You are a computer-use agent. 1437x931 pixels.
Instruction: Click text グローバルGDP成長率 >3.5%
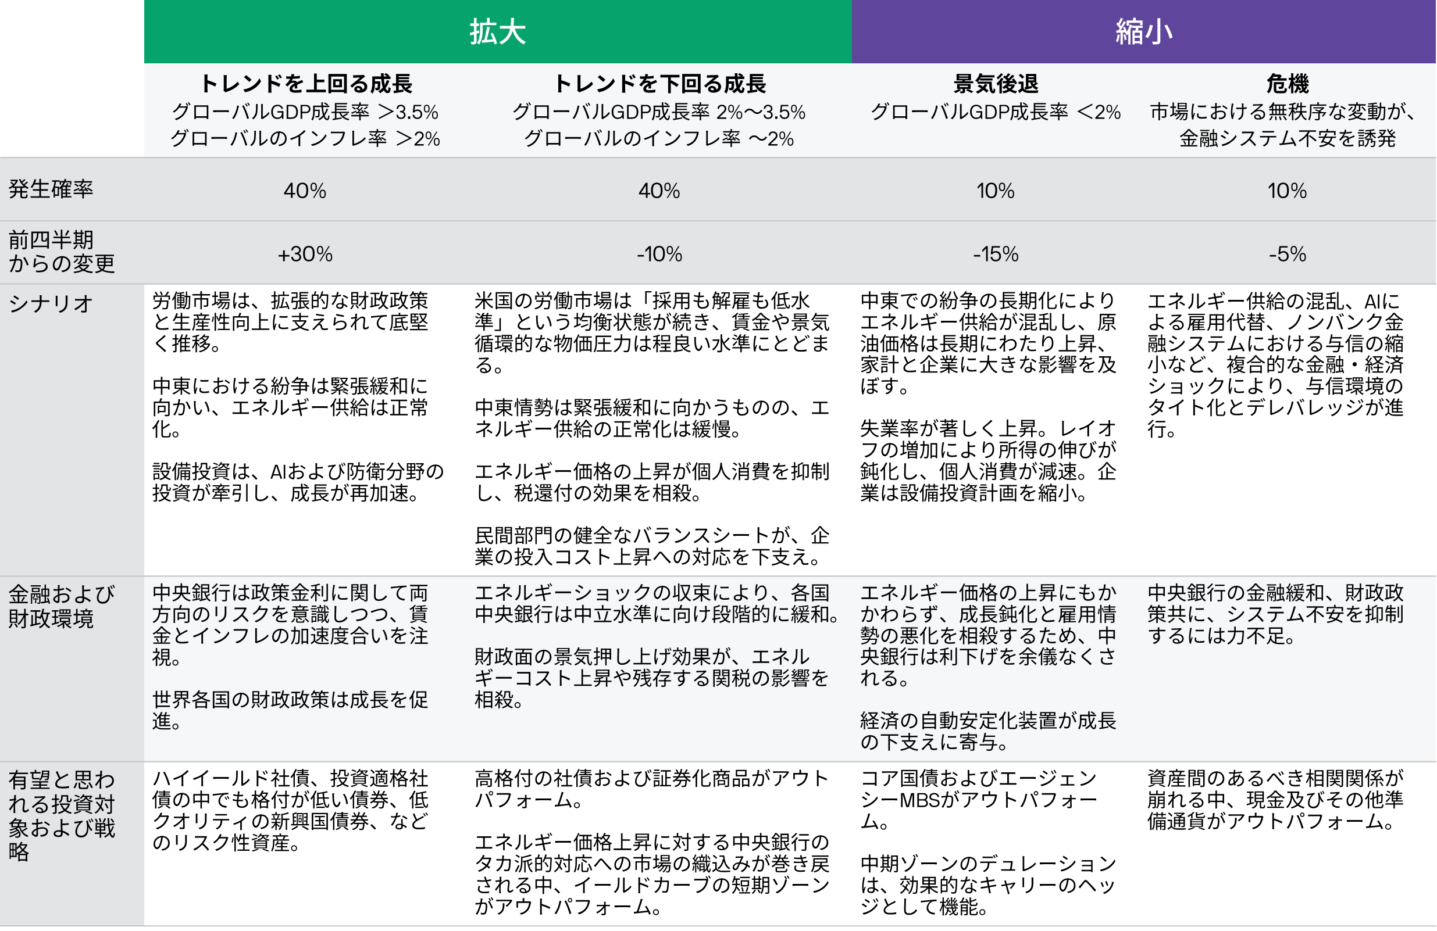(305, 112)
